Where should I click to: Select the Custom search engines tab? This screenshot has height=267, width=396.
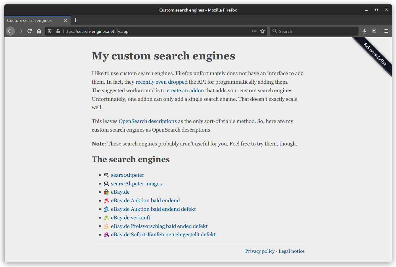point(38,20)
